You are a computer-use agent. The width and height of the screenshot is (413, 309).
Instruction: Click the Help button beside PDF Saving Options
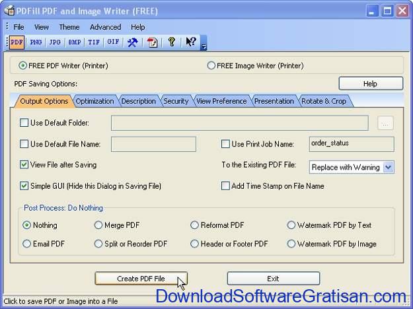371,84
